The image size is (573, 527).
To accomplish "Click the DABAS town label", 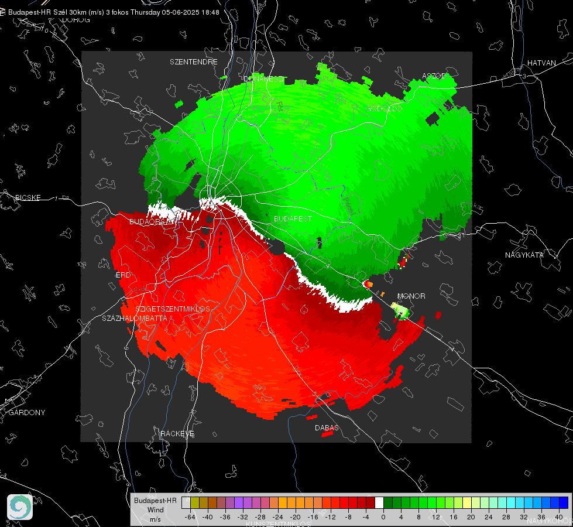I will 327,427.
